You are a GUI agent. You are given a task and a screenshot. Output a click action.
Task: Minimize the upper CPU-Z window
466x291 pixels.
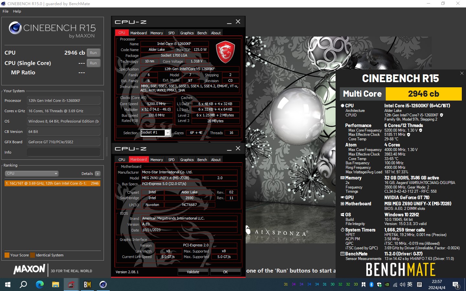(x=229, y=22)
